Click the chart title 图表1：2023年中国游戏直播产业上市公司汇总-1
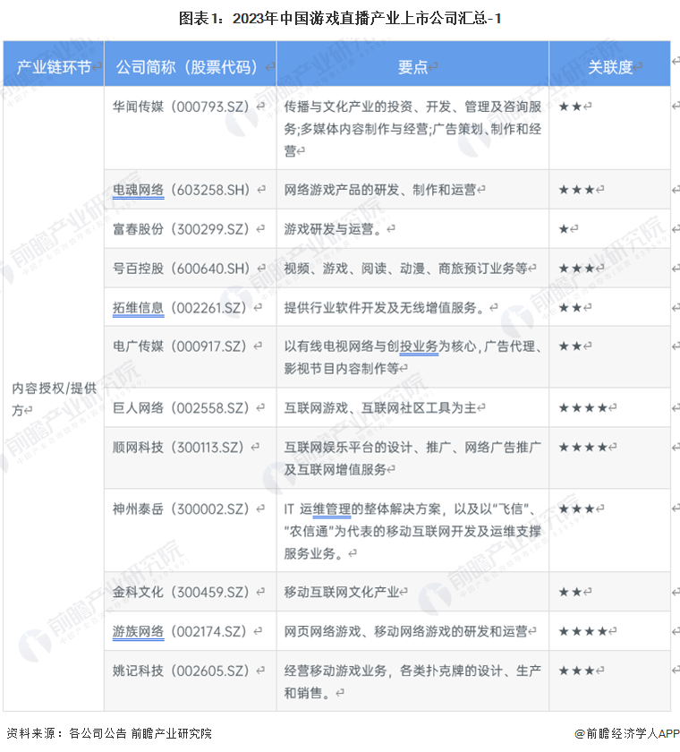The width and height of the screenshot is (680, 752). 340,19
